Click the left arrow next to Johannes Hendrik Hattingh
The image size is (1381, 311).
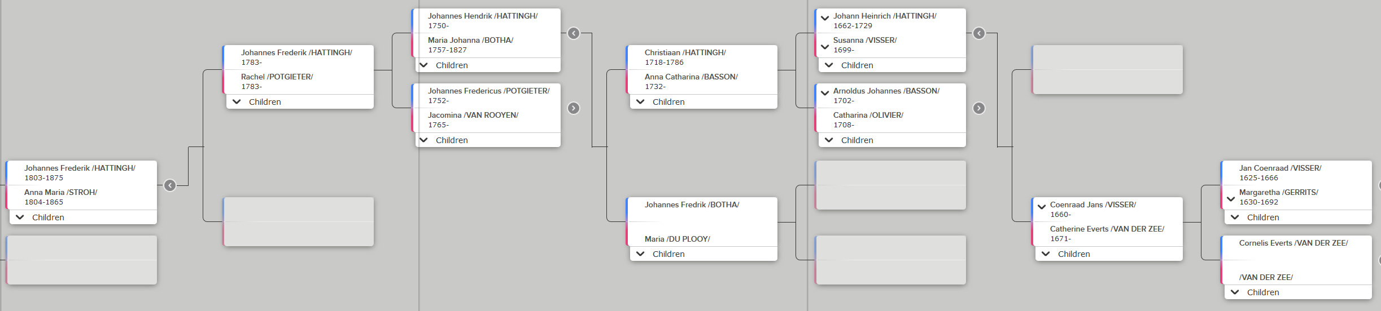pos(574,33)
